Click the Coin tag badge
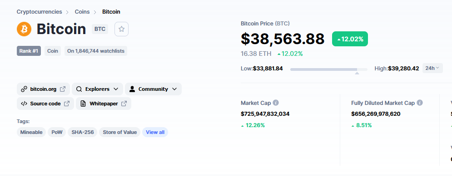 click(x=52, y=51)
